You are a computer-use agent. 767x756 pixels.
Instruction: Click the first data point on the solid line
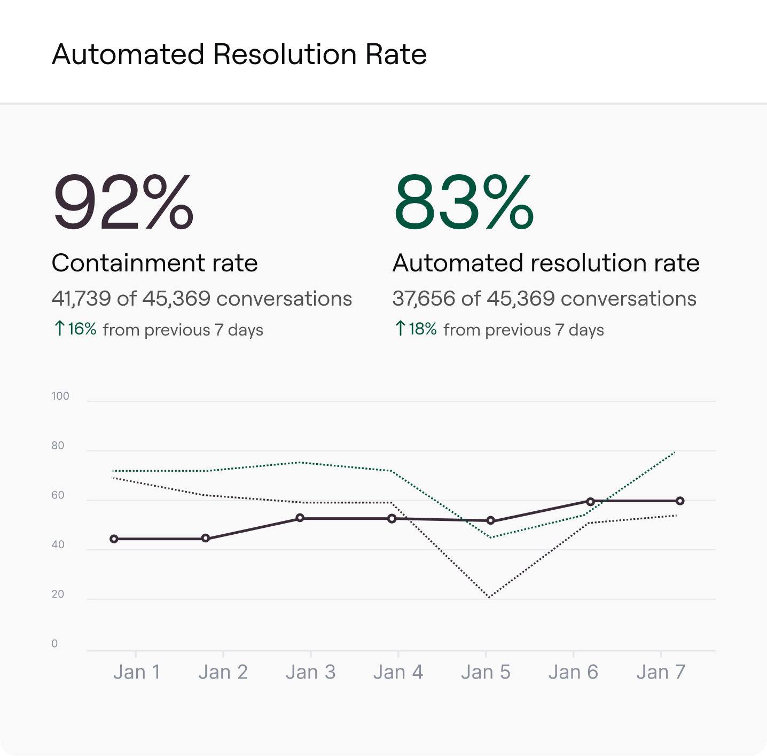114,539
